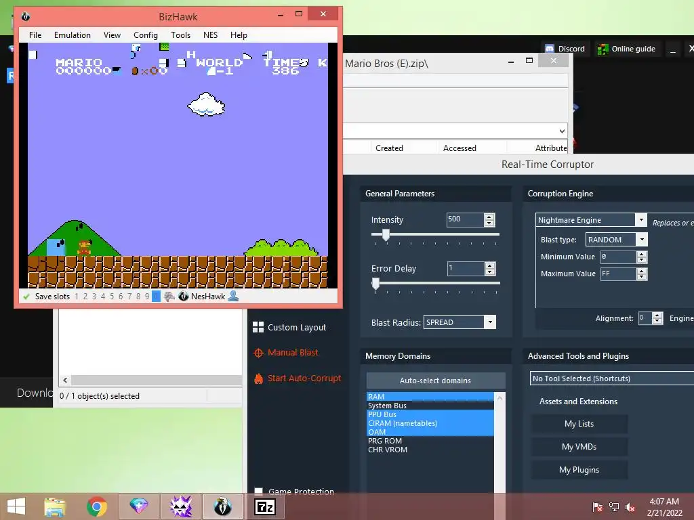Image resolution: width=694 pixels, height=520 pixels.
Task: Open My VMDs
Action: [x=579, y=447]
